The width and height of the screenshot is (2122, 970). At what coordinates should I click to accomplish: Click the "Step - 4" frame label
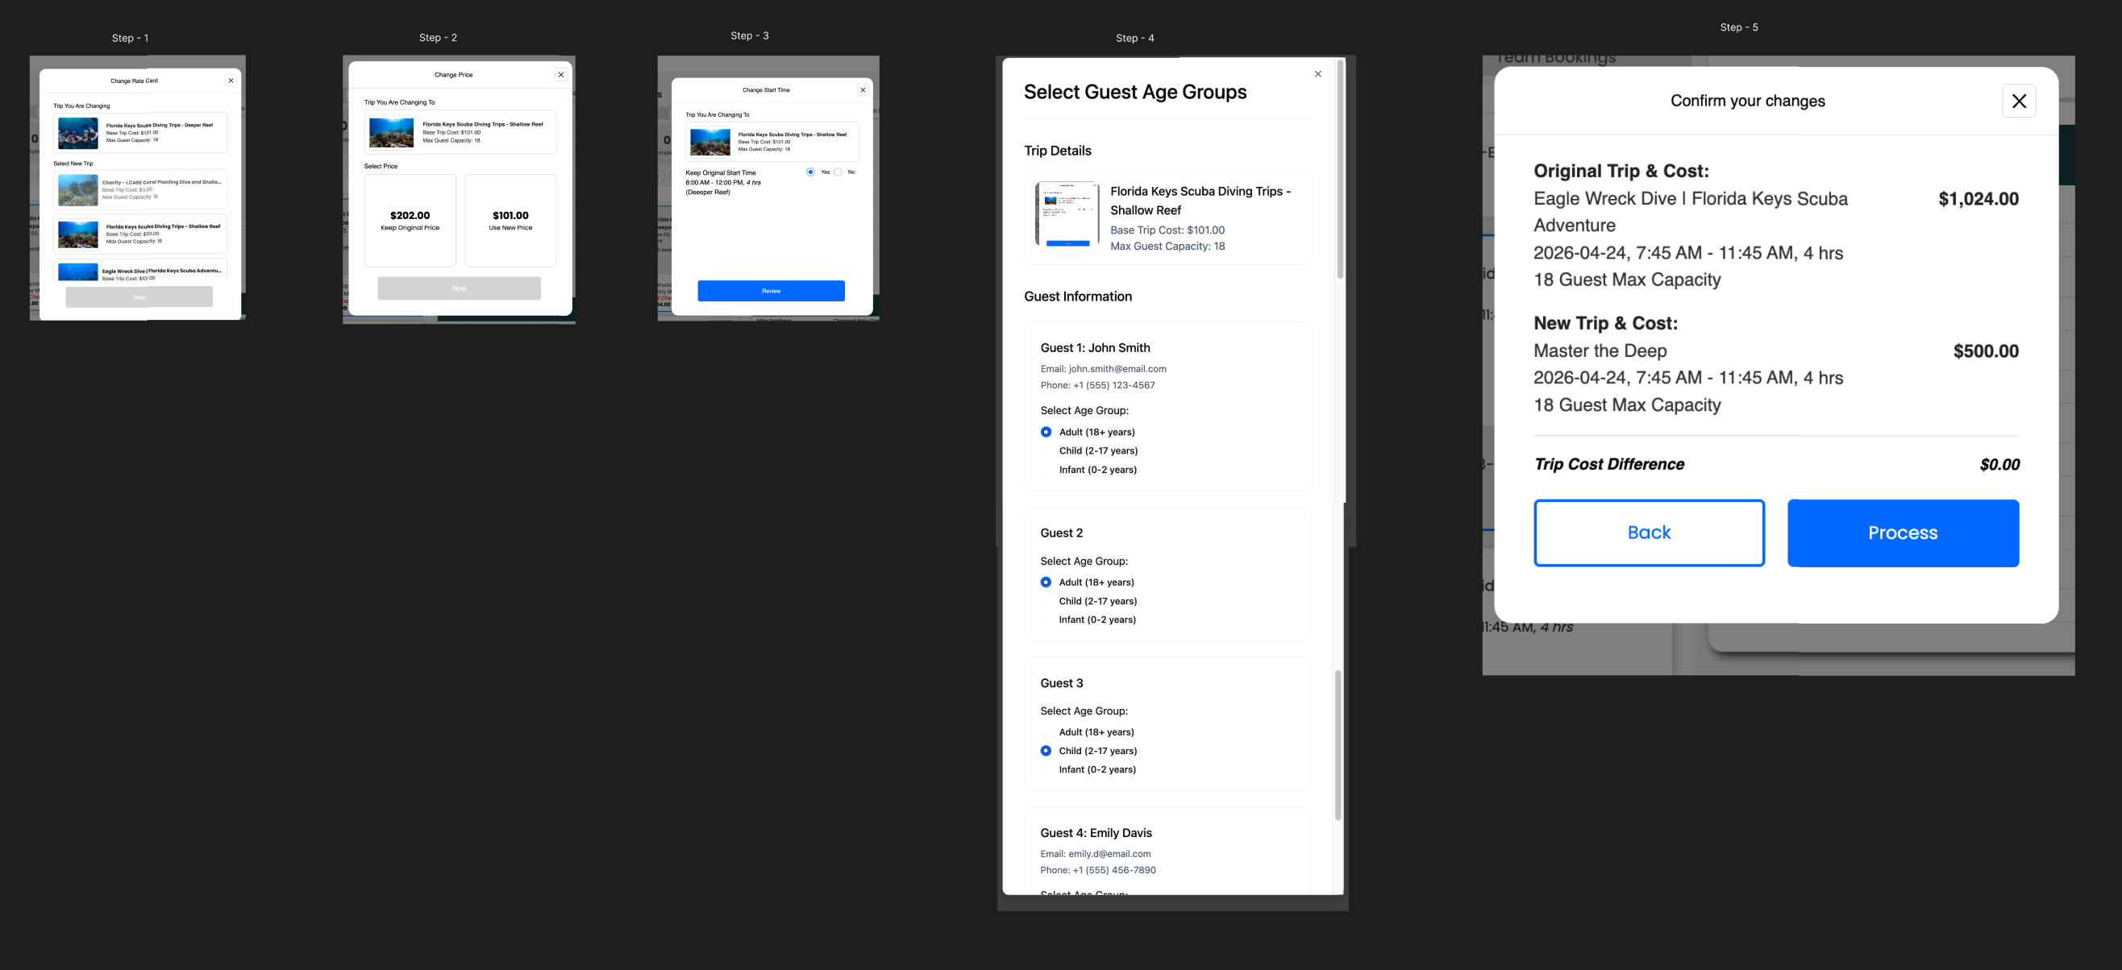[1135, 38]
